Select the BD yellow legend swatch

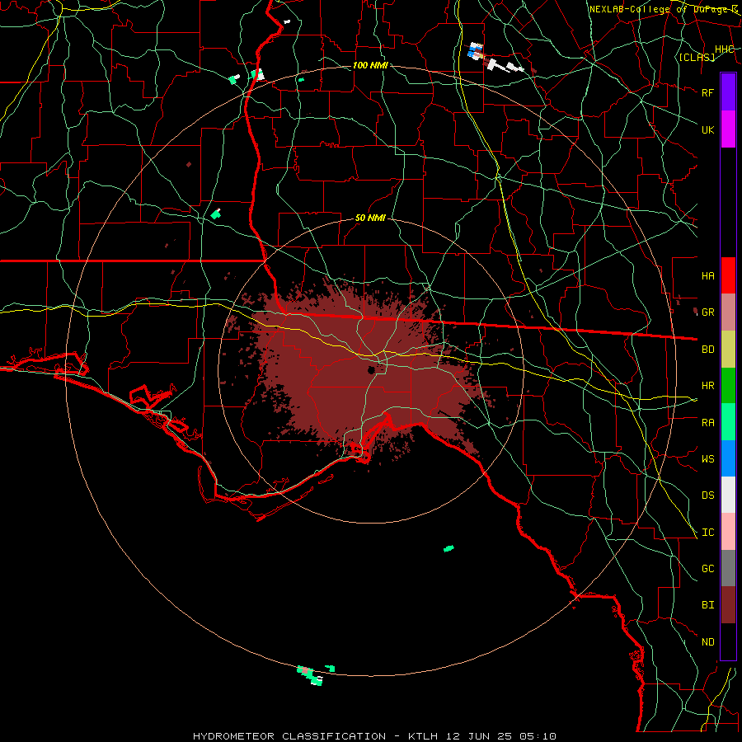coord(728,350)
